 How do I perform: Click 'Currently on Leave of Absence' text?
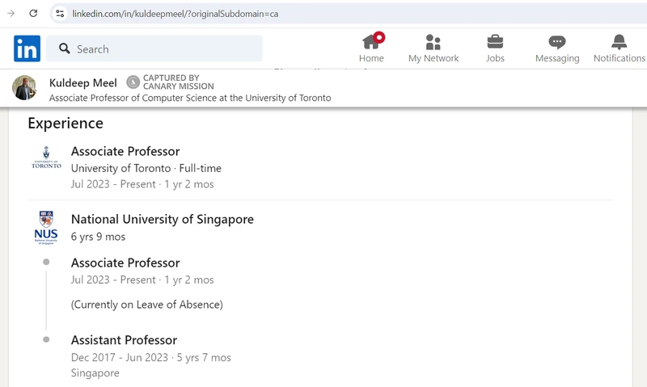(x=147, y=305)
